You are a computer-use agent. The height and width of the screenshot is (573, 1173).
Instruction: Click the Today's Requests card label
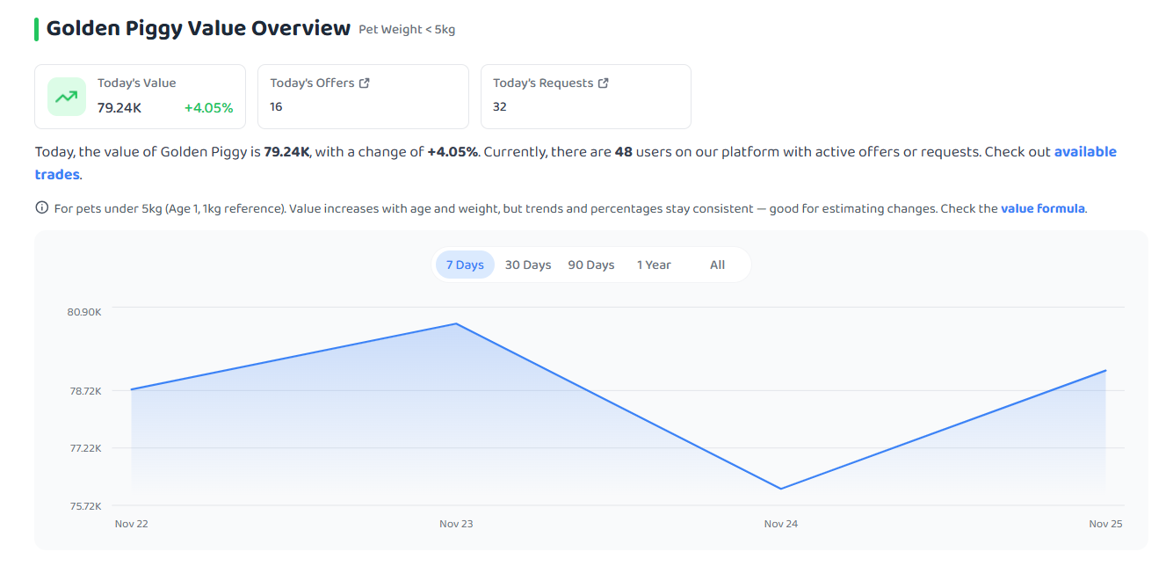[x=543, y=83]
